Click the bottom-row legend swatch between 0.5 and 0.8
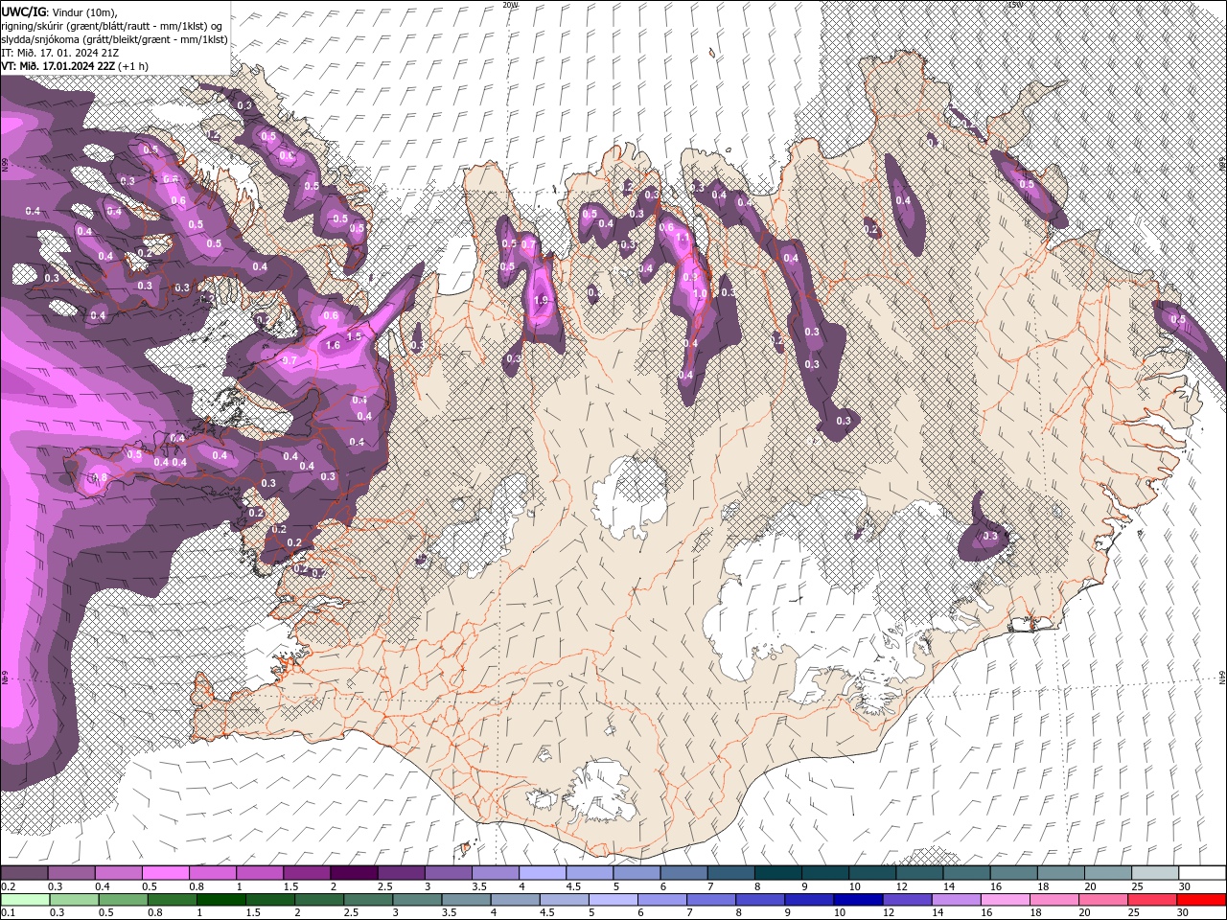1227x920 pixels. (x=123, y=899)
